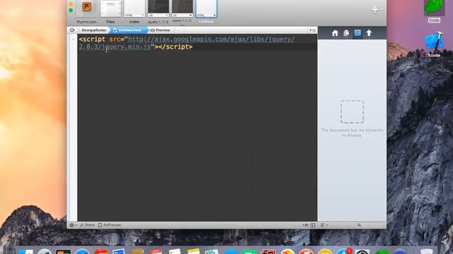Select the Untitled.html path bar segment
Viewport: 453px width, 254px height.
(129, 30)
